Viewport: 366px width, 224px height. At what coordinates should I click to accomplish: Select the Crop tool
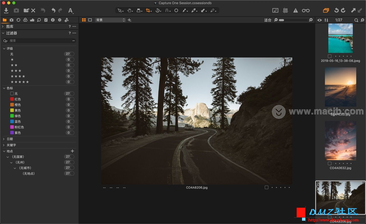[149, 10]
